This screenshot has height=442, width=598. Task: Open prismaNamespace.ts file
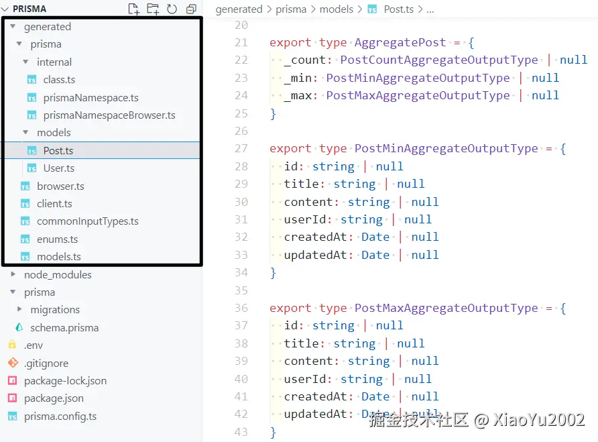[91, 98]
